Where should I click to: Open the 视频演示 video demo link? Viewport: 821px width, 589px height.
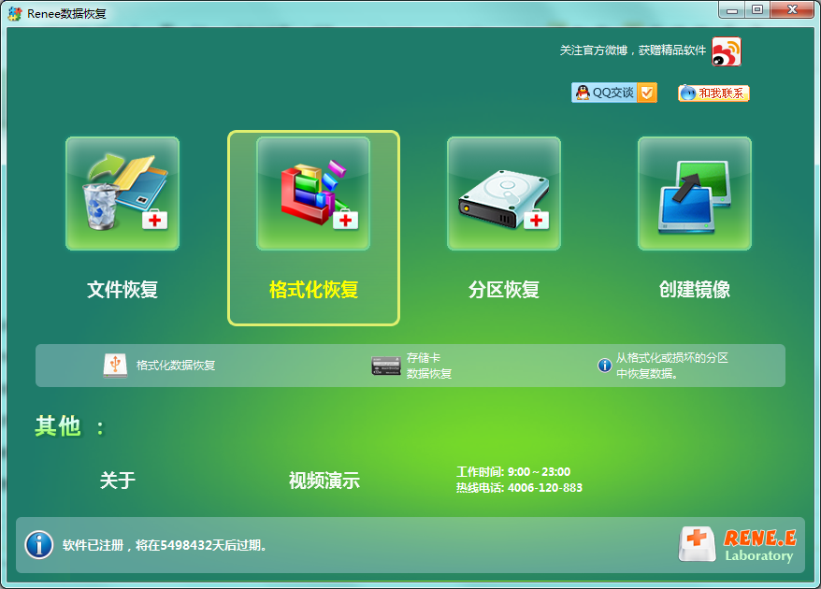pyautogui.click(x=324, y=481)
